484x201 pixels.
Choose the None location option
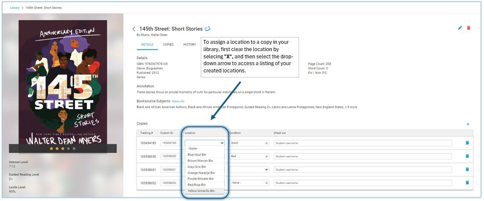click(205, 149)
